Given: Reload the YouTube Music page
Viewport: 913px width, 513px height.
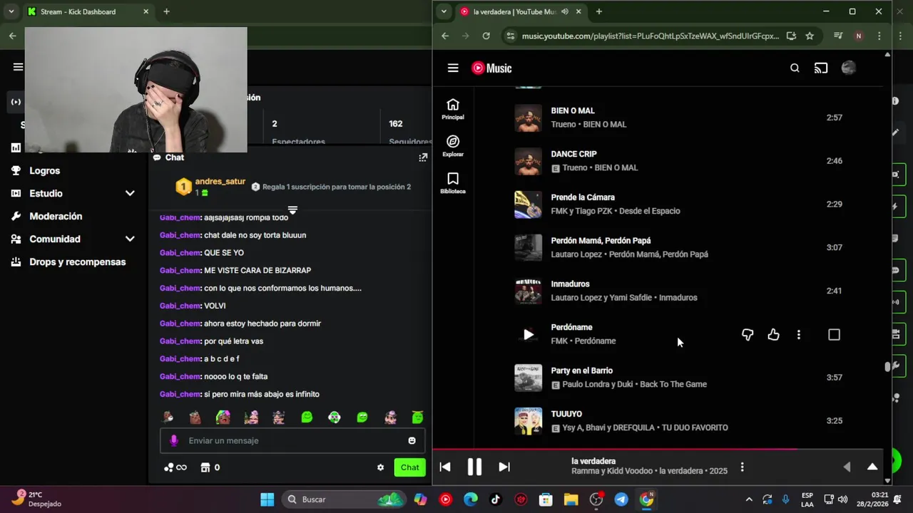Looking at the screenshot, I should (486, 36).
